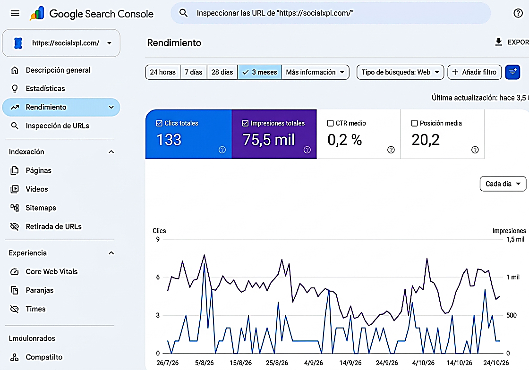Viewport: 529px width, 370px height.
Task: Click the socialxpl.com property favicon
Action: (x=18, y=43)
